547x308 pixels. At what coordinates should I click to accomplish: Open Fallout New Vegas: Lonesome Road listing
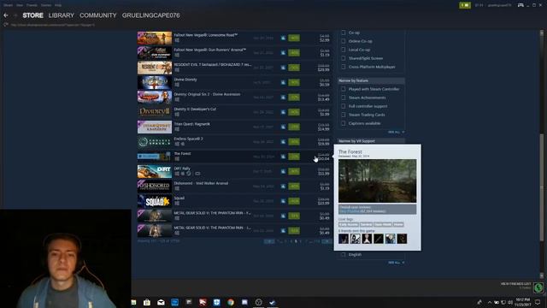point(235,38)
